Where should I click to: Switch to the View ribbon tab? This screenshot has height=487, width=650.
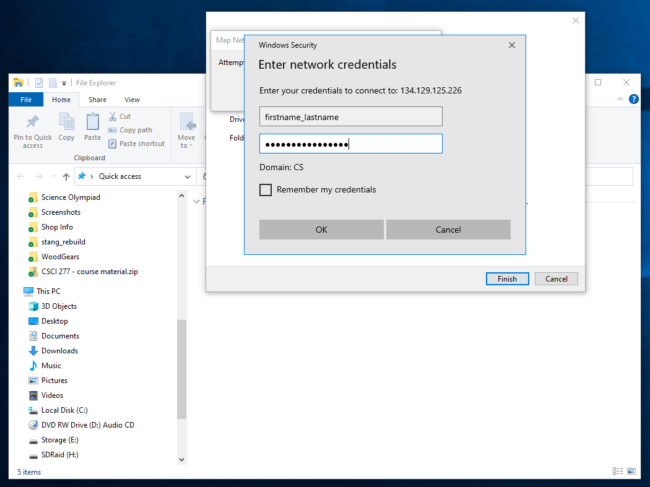pos(132,100)
